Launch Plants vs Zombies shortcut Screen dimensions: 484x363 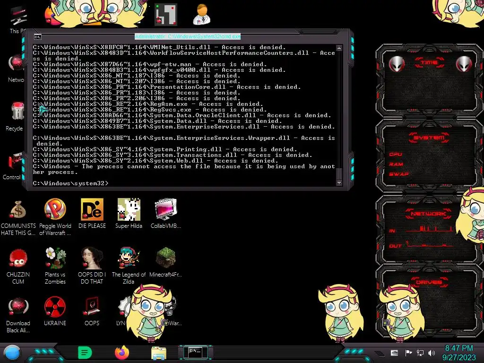click(55, 266)
